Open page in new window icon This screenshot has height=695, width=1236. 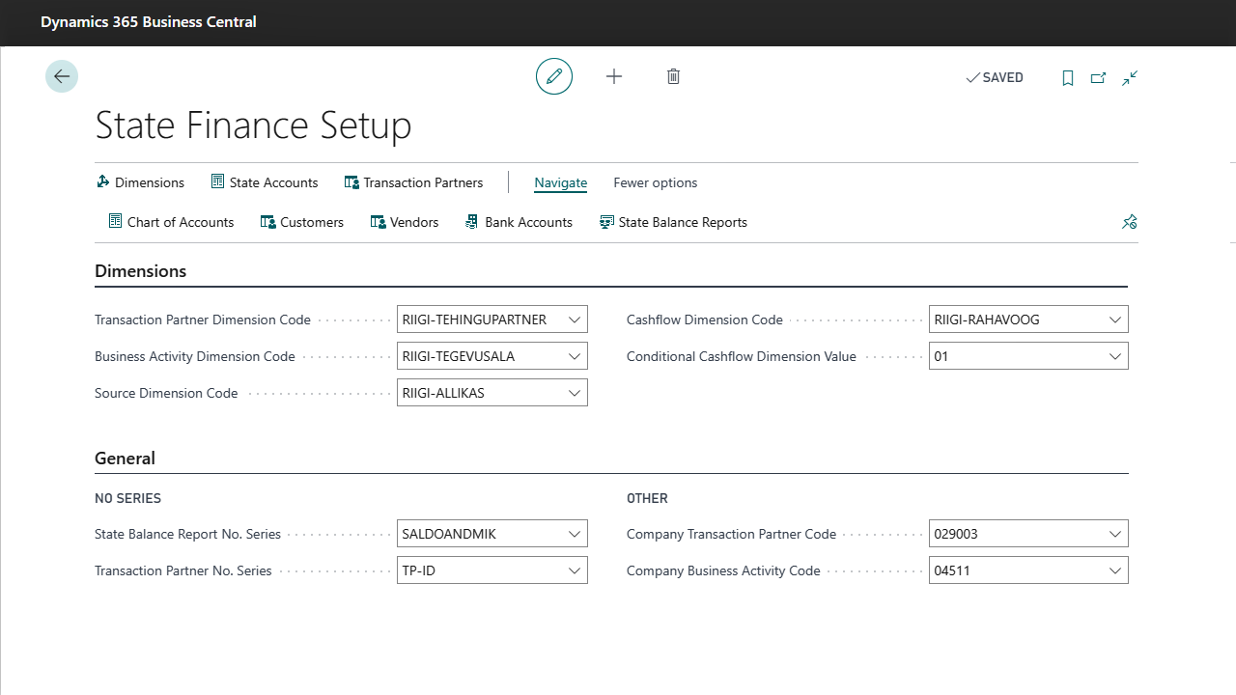click(1099, 78)
